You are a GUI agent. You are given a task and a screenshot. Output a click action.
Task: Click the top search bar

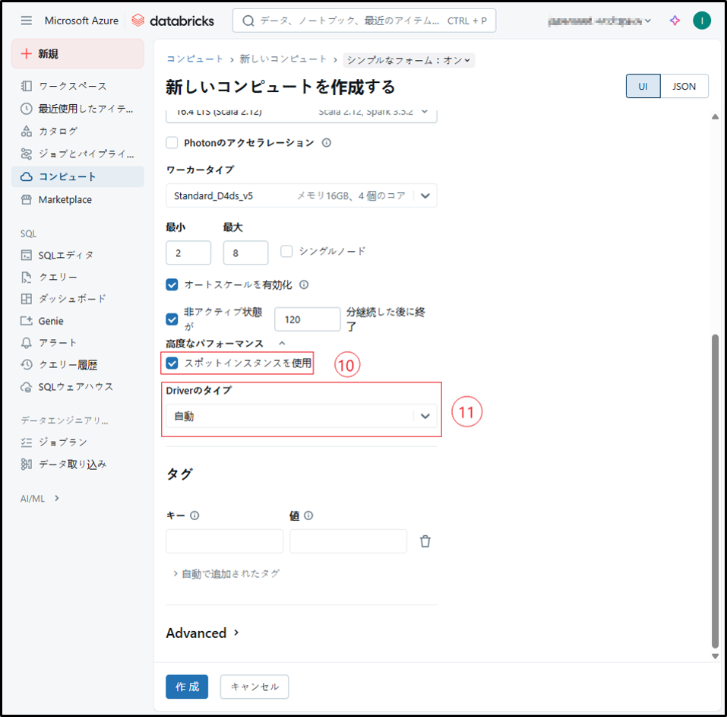coord(364,21)
